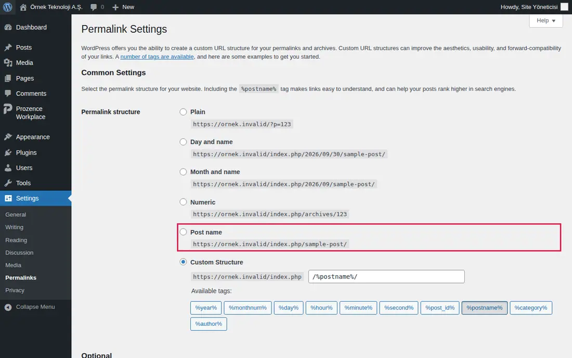Add the %day% tag button

[289, 308]
